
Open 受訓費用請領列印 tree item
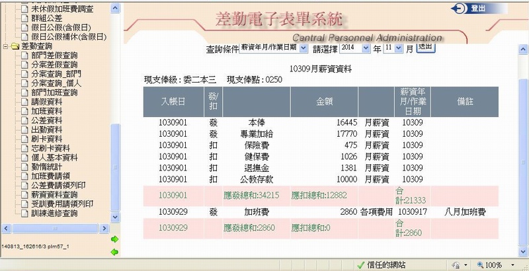62,204
